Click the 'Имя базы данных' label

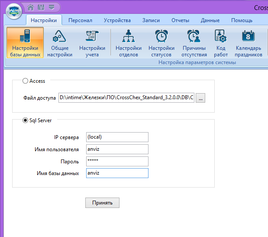click(x=58, y=173)
